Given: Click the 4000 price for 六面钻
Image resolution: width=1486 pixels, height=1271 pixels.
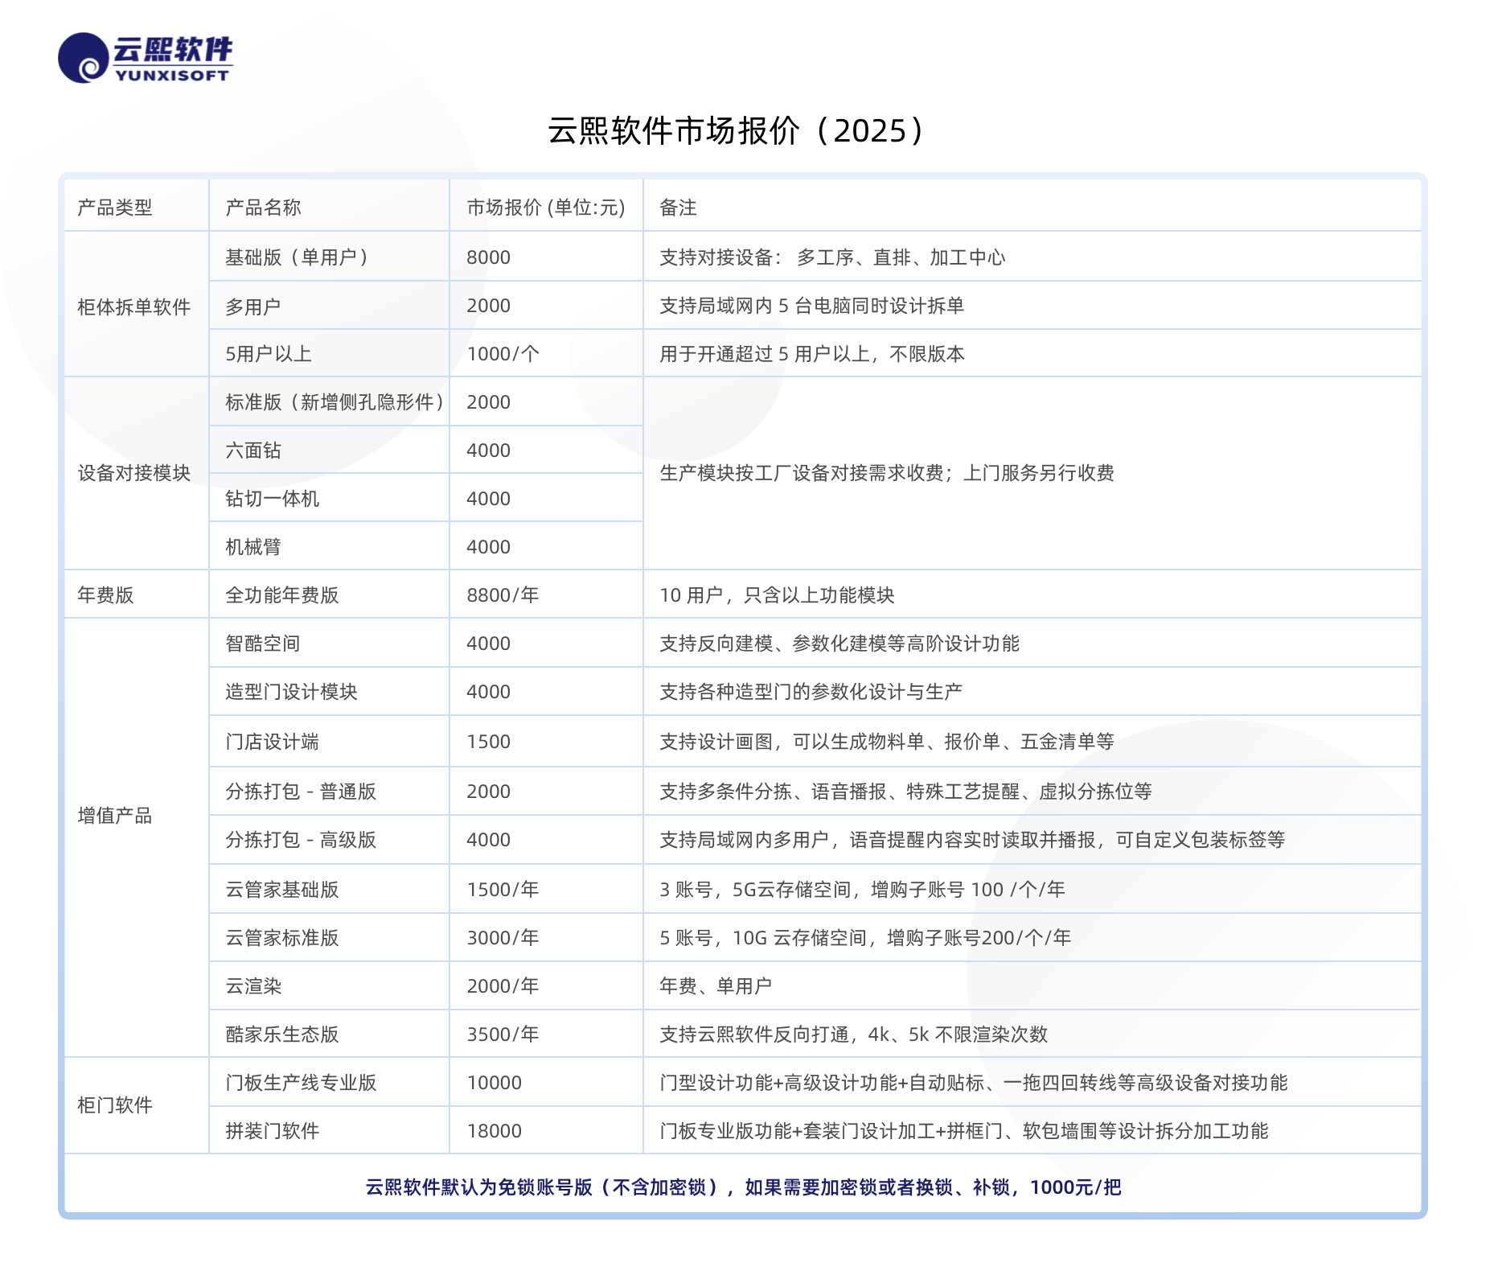Looking at the screenshot, I should coord(489,450).
